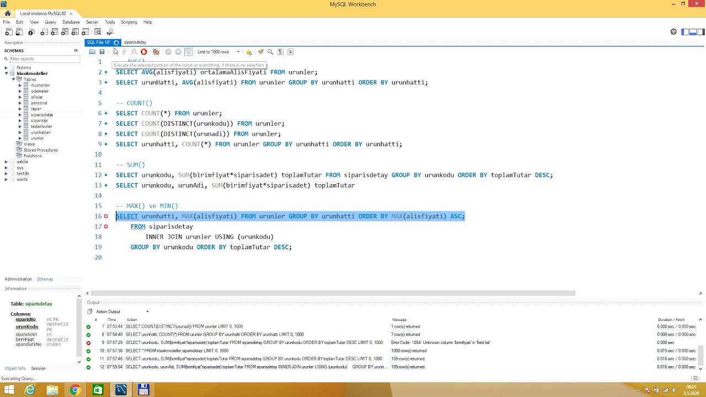Open the Query menu
This screenshot has height=397, width=706.
pyautogui.click(x=50, y=22)
